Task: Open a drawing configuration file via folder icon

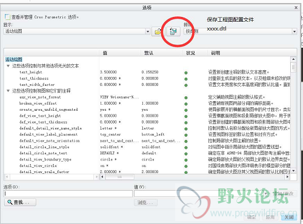Action: pyautogui.click(x=158, y=31)
